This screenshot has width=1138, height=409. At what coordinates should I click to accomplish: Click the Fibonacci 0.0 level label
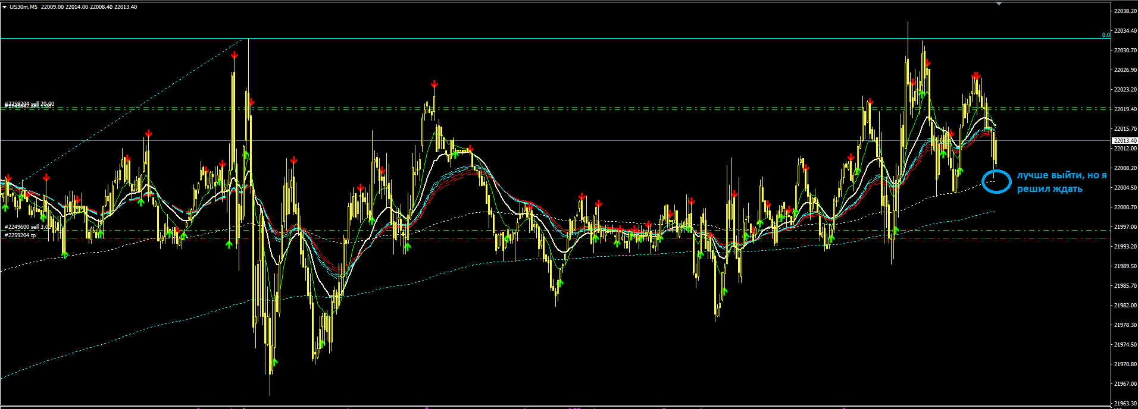pos(1105,35)
